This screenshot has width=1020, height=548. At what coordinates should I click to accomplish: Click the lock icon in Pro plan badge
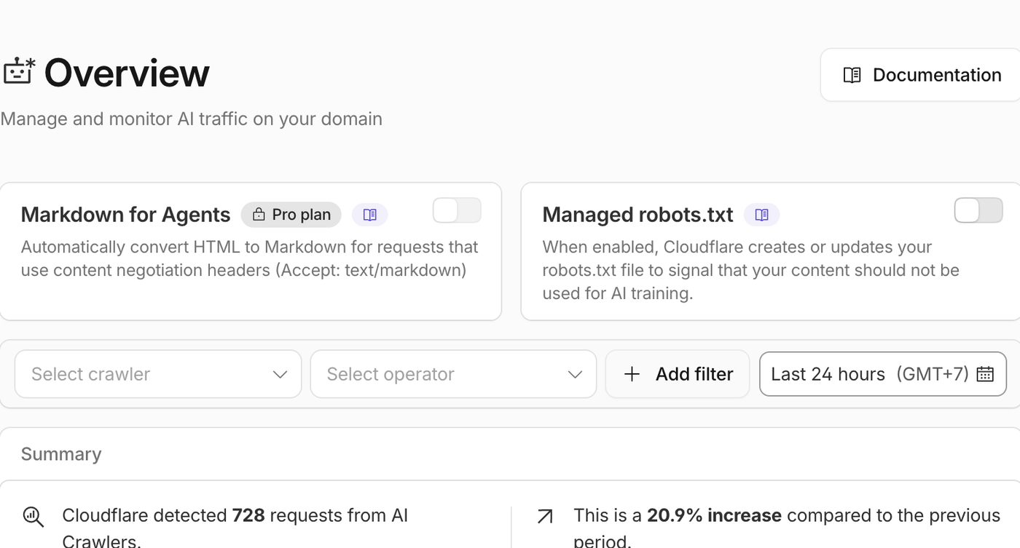[259, 215]
